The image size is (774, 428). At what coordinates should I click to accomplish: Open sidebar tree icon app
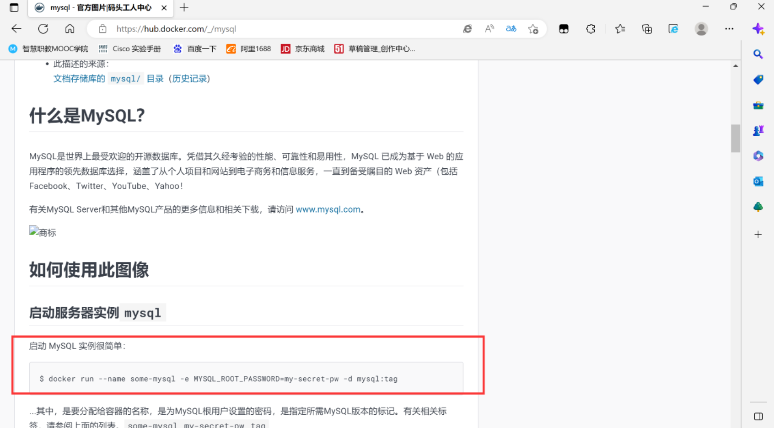758,207
